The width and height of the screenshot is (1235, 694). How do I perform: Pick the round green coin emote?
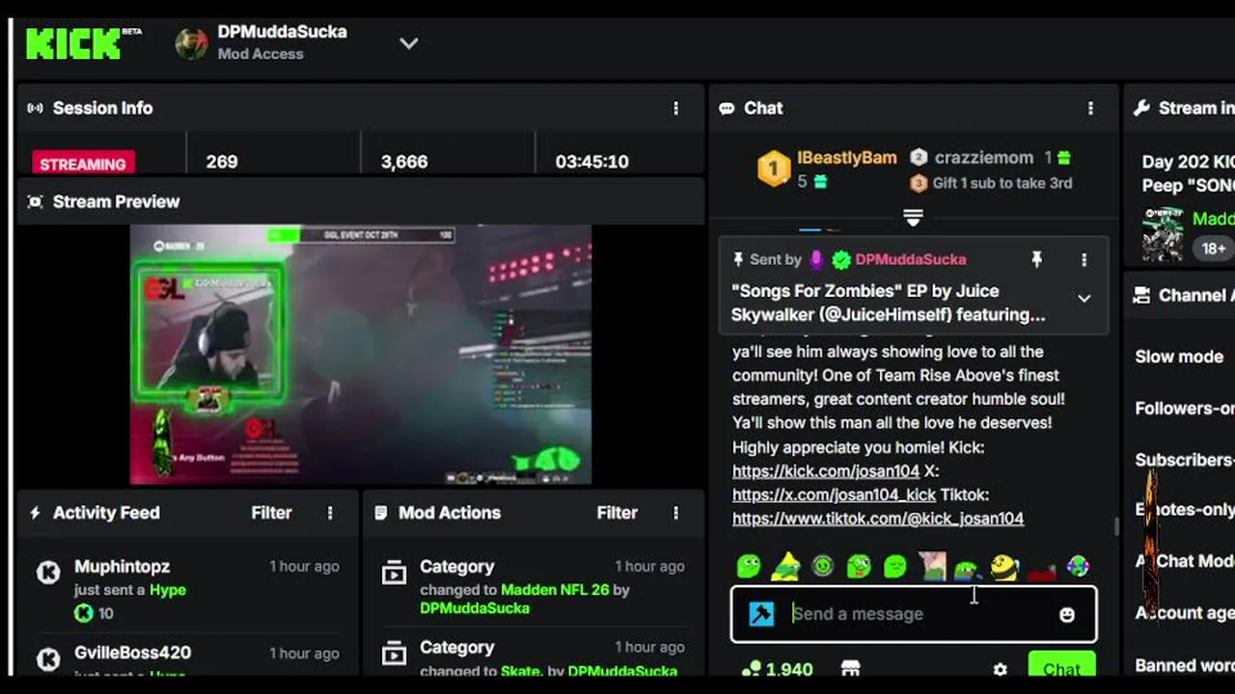click(823, 567)
